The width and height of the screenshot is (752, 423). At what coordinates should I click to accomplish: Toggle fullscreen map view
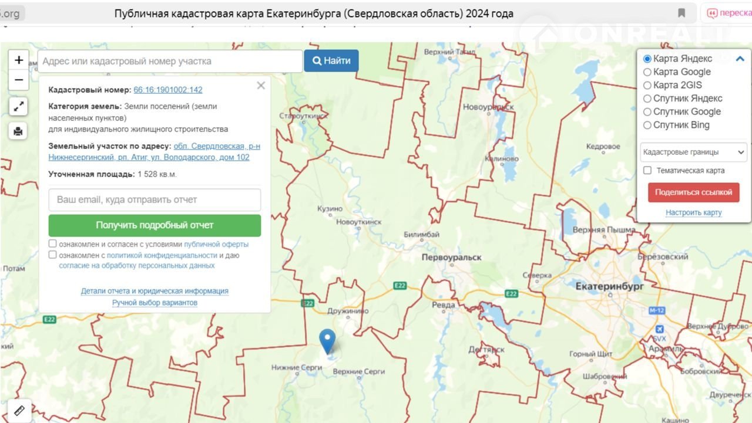pos(19,106)
